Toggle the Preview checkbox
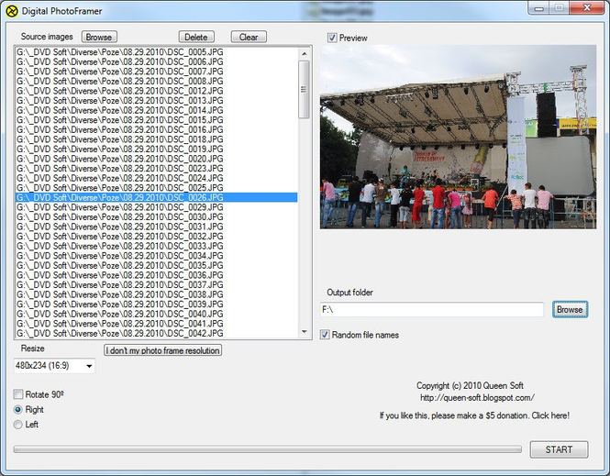 tap(332, 38)
